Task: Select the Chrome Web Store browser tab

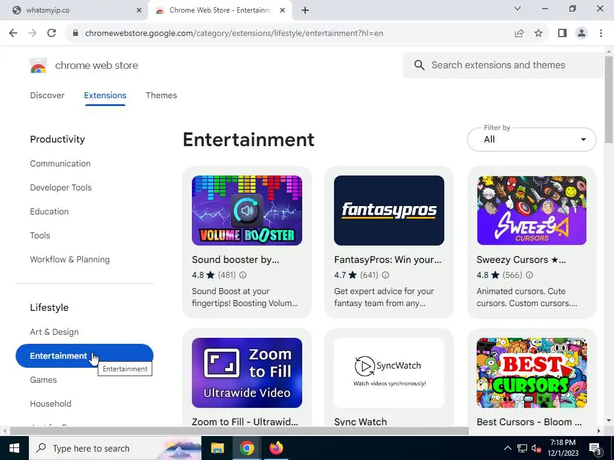Action: [220, 10]
